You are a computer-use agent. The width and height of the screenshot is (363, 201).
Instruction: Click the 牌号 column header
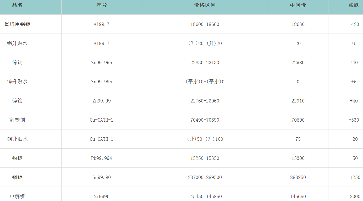coord(102,5)
